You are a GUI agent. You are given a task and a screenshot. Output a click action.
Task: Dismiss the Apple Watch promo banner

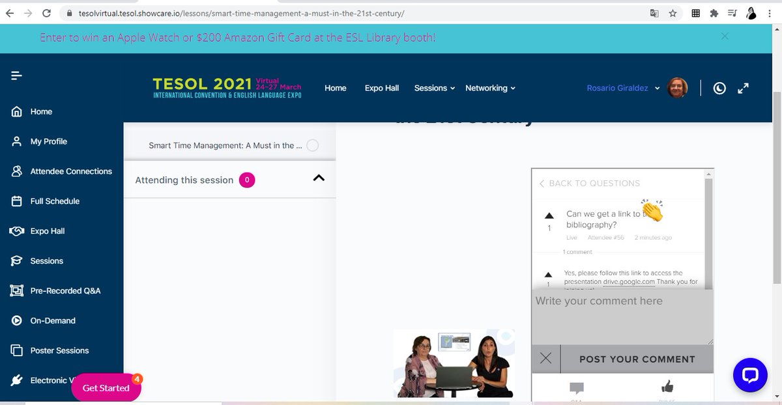(x=725, y=36)
